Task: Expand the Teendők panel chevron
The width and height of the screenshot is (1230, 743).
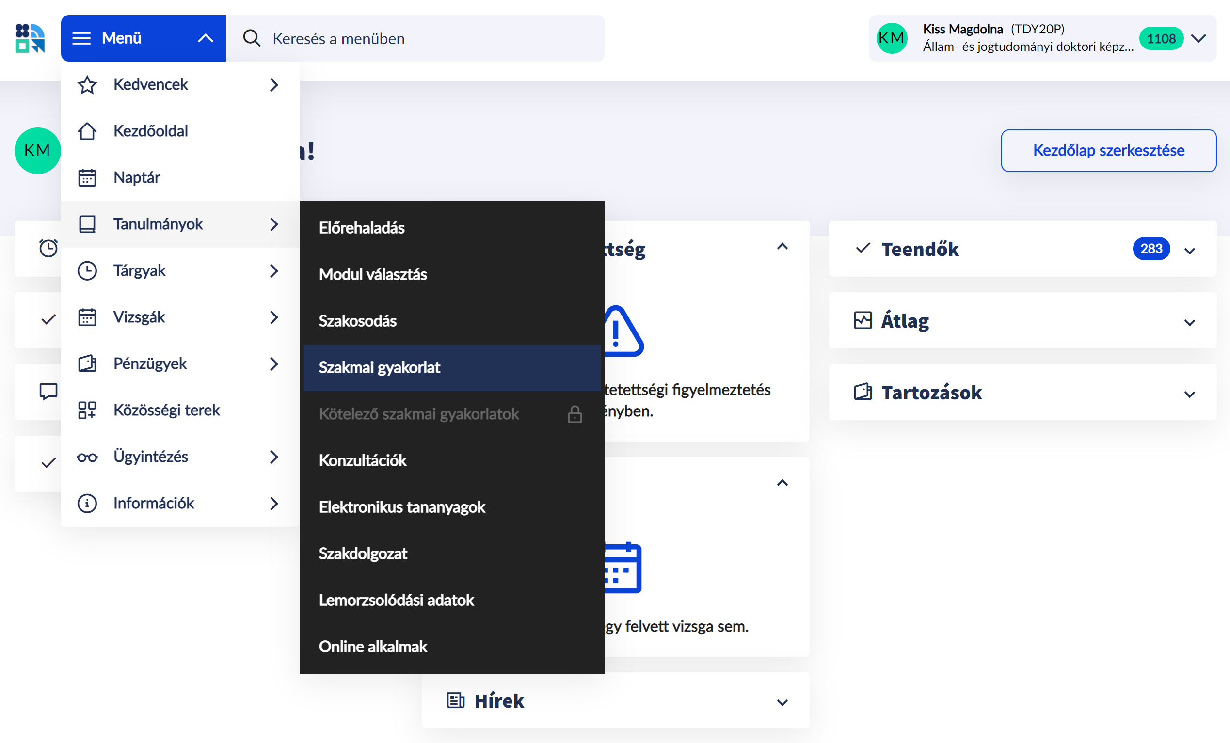Action: click(1190, 251)
